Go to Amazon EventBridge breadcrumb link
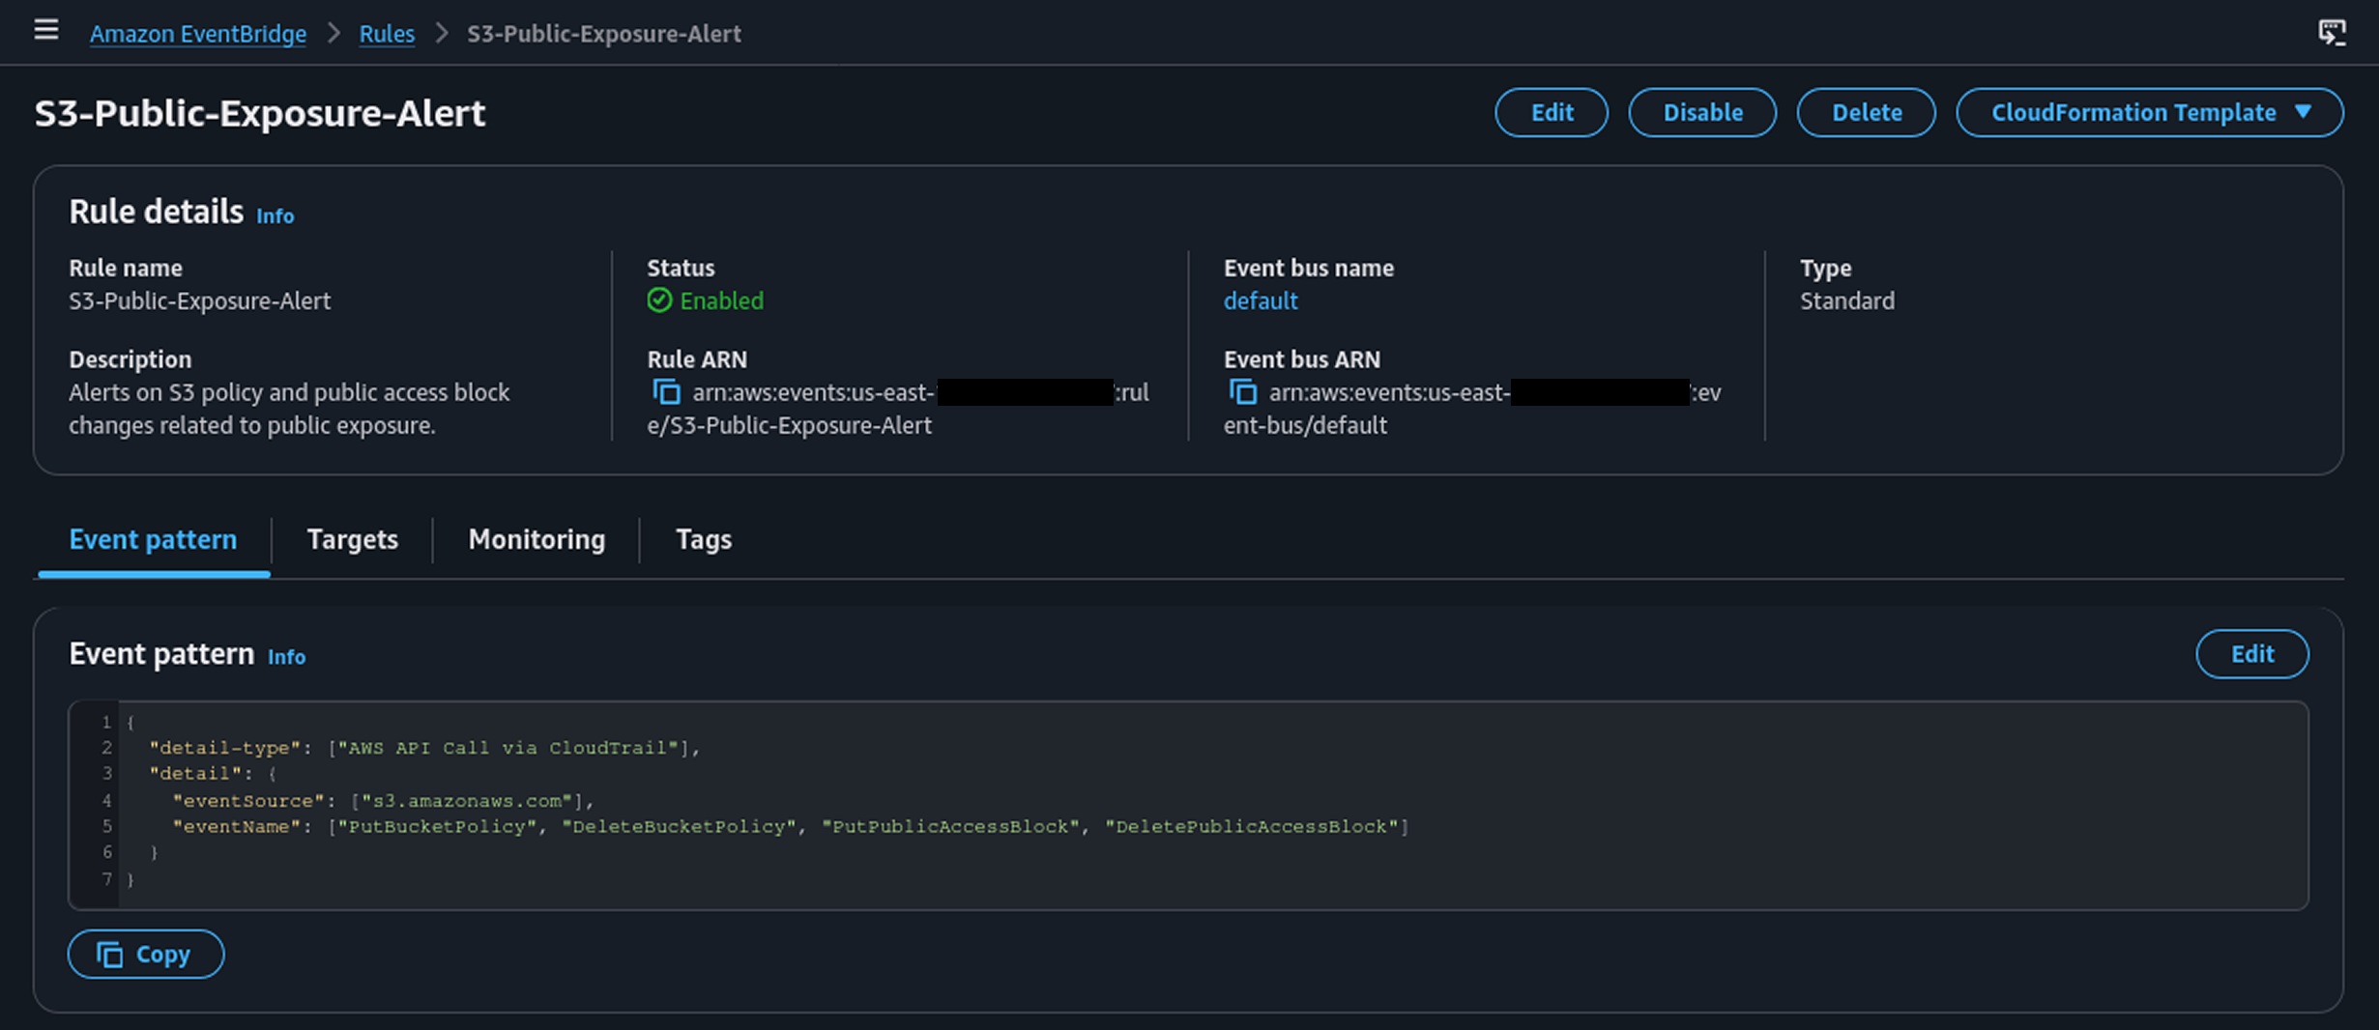The width and height of the screenshot is (2379, 1030). point(198,34)
